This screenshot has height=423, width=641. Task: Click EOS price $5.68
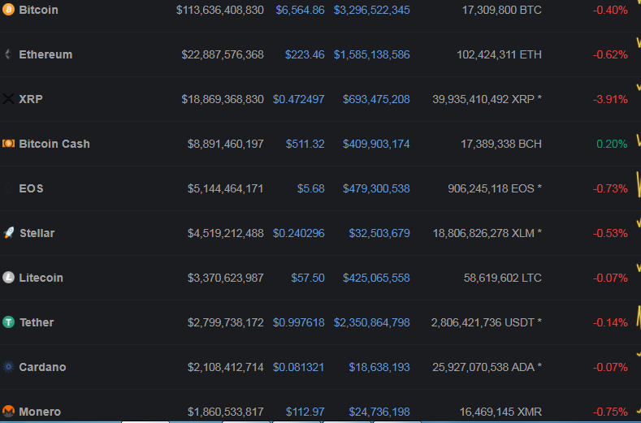point(310,188)
